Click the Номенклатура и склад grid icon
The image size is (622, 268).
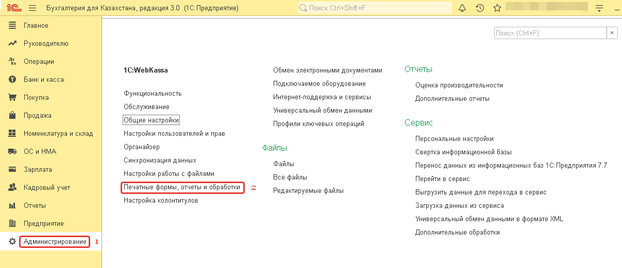pyautogui.click(x=13, y=134)
